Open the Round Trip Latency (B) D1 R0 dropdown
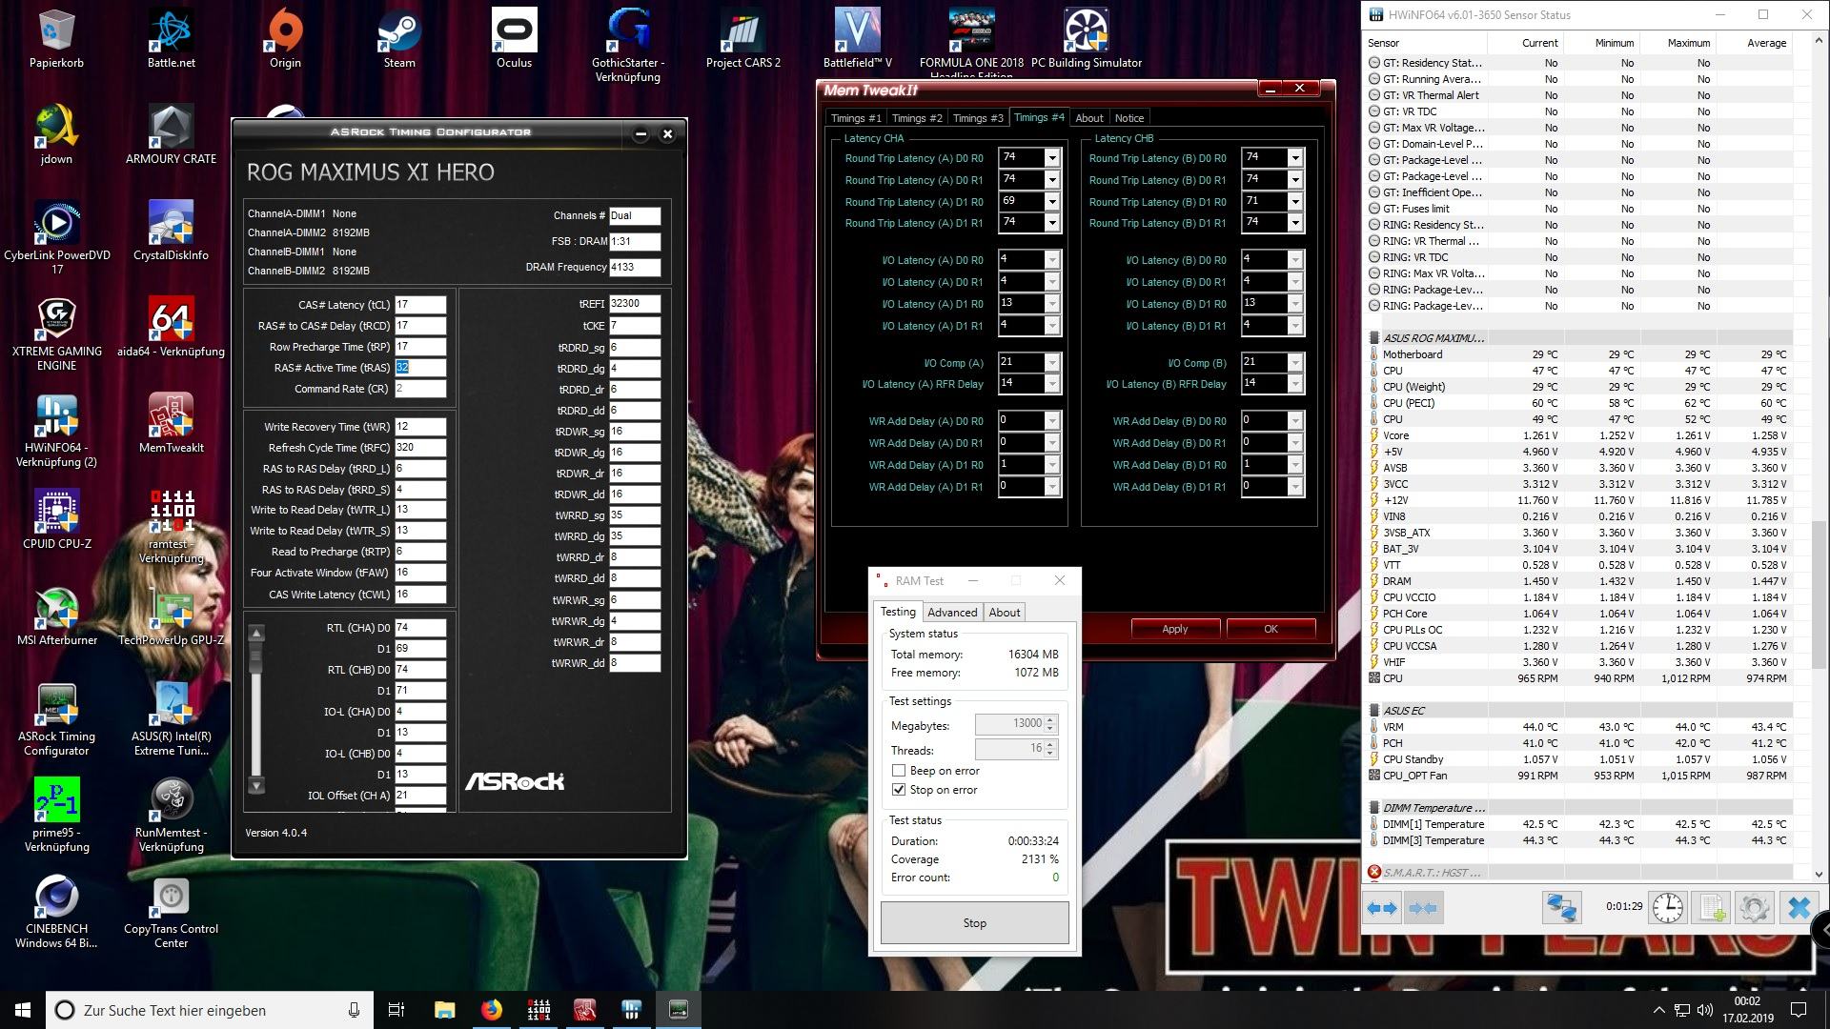The width and height of the screenshot is (1830, 1029). point(1294,202)
